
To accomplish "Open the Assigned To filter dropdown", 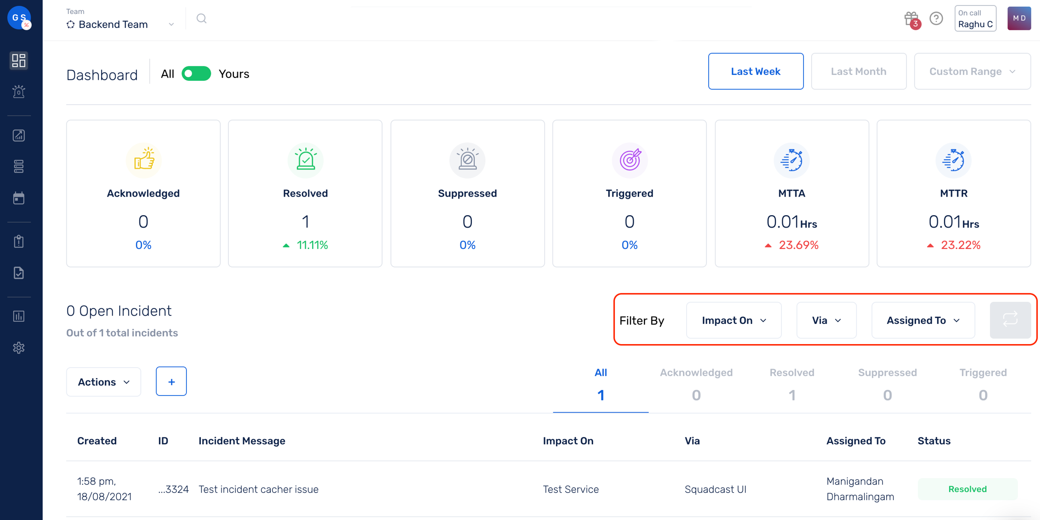I will click(923, 320).
